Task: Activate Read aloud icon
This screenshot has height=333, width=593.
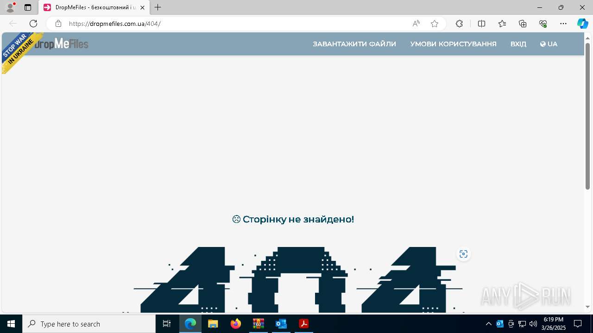Action: 416,24
